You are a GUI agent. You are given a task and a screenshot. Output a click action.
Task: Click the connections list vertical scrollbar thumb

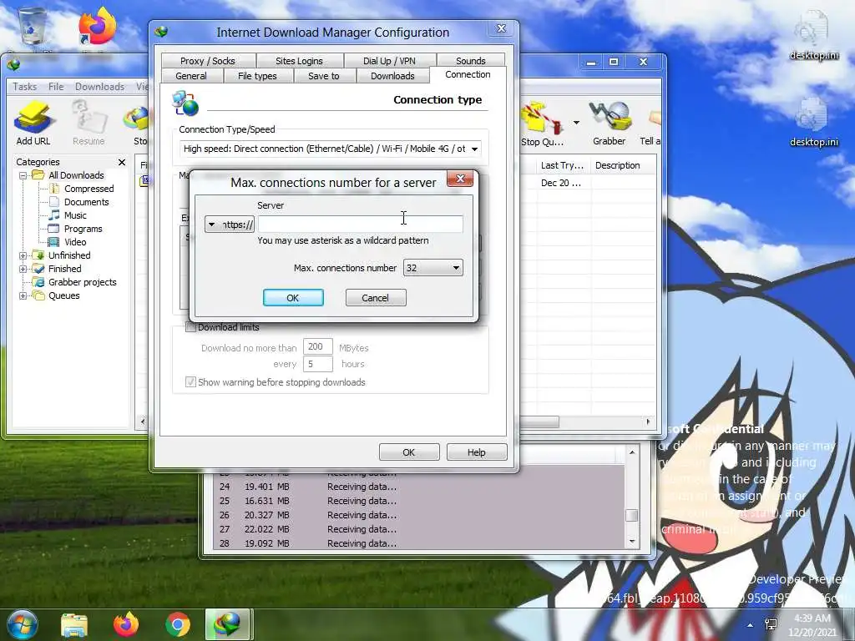tap(631, 516)
